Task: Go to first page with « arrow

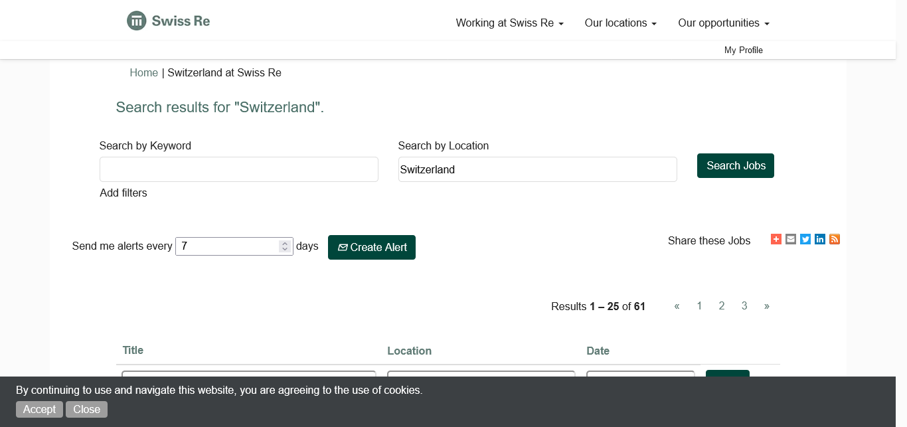Action: pyautogui.click(x=677, y=306)
